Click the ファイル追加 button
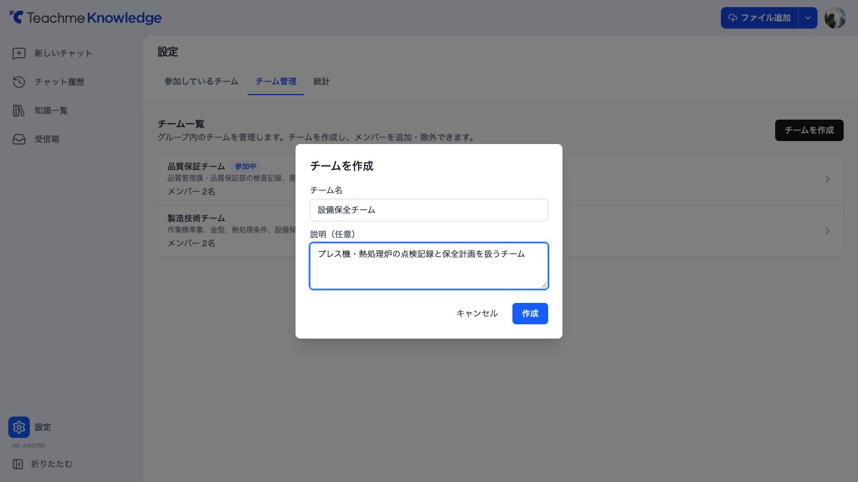This screenshot has width=858, height=482. (x=760, y=18)
